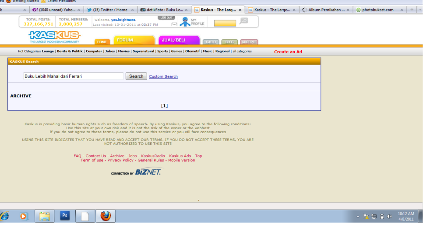Click the magnifier quick search icon
This screenshot has width=448, height=251.
[x=244, y=21]
